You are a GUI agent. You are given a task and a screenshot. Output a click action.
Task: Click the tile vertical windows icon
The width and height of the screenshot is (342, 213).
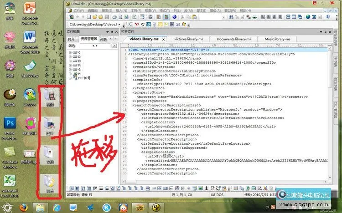pyautogui.click(x=294, y=17)
